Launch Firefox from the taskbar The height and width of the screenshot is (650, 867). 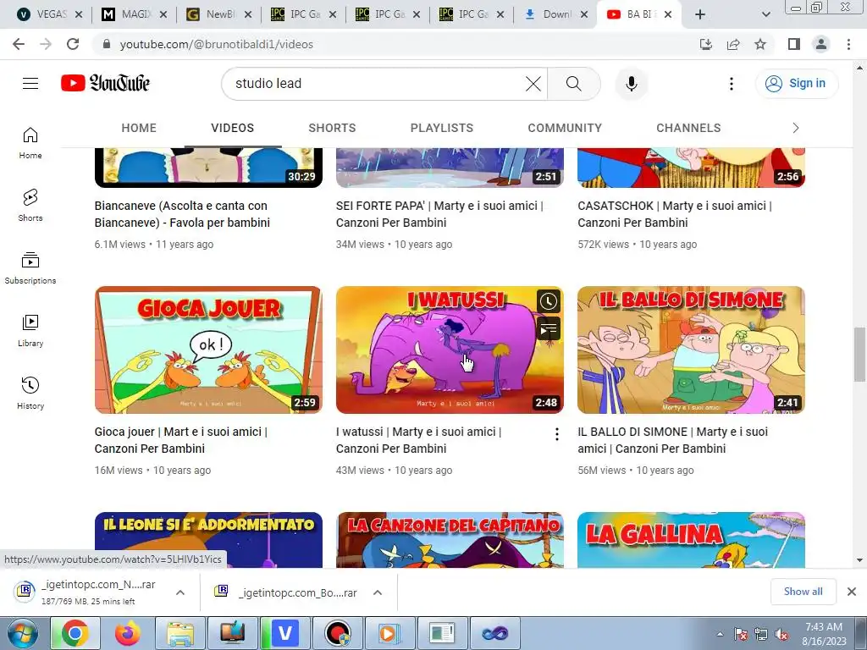[128, 633]
